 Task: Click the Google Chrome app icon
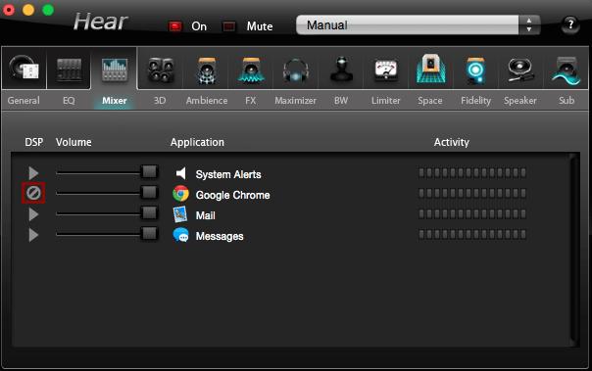[181, 194]
